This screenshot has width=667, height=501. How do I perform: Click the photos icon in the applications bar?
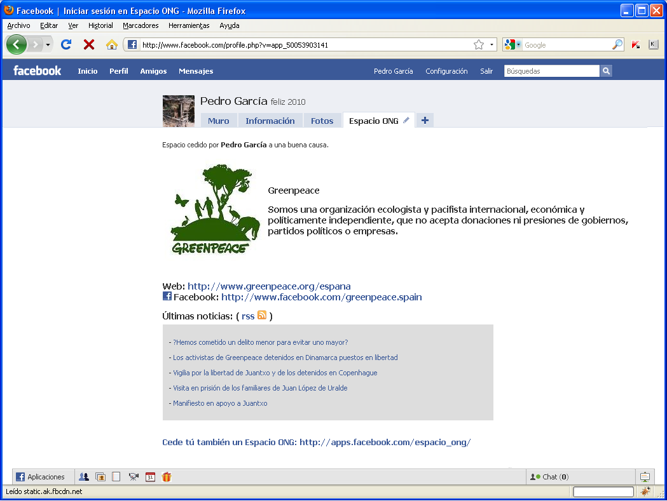pos(100,477)
